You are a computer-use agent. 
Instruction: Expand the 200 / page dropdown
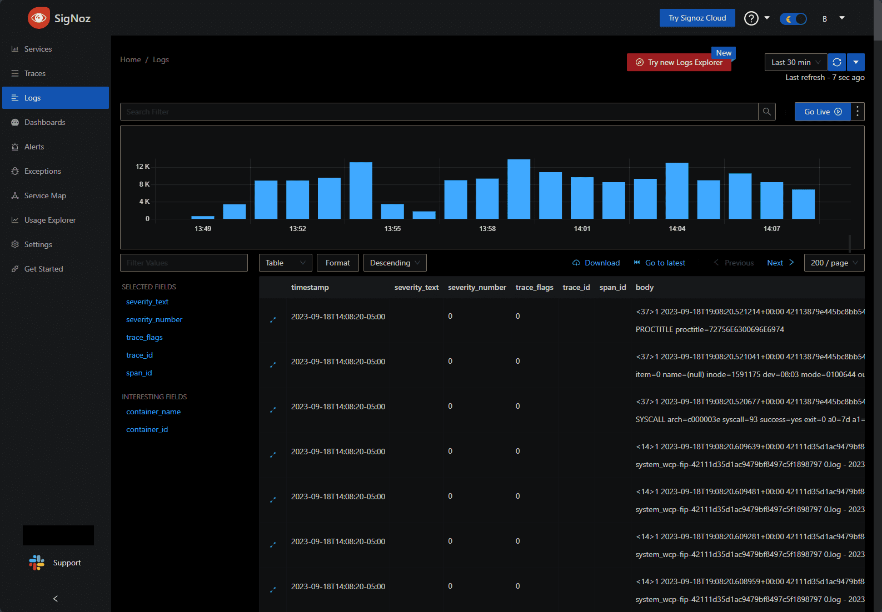(x=834, y=263)
